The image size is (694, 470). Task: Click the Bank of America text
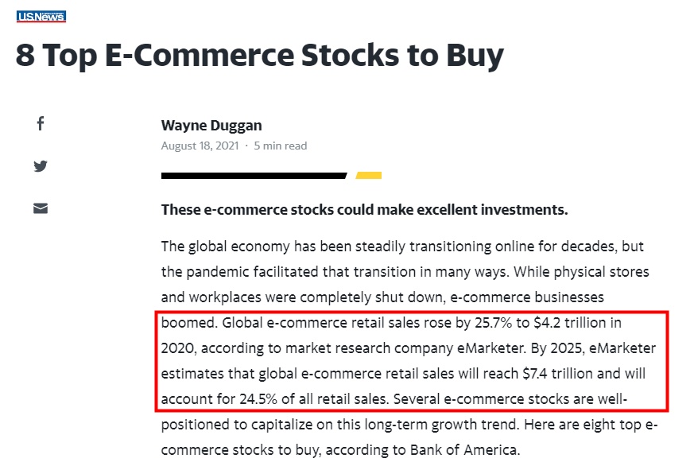pyautogui.click(x=463, y=450)
